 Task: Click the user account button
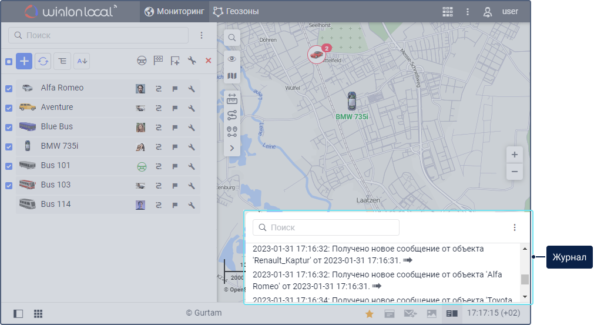tap(501, 12)
